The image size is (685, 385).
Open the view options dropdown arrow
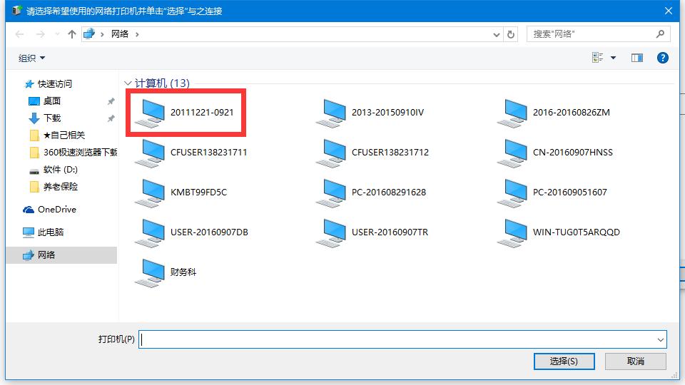(613, 58)
